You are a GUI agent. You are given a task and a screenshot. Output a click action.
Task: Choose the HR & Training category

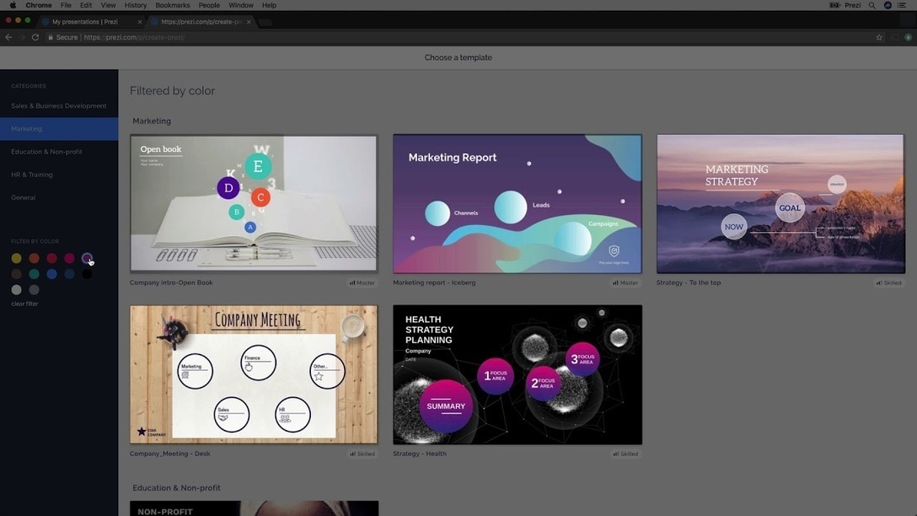(x=32, y=175)
